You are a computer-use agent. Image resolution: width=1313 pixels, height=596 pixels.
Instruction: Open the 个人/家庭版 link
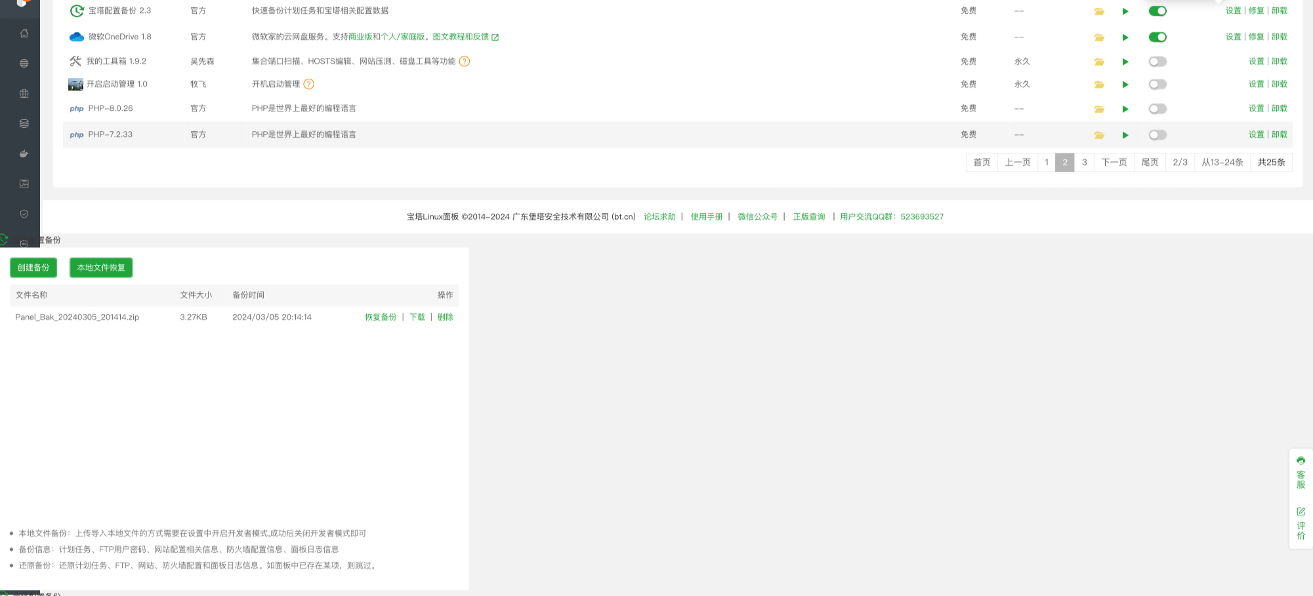pyautogui.click(x=402, y=37)
